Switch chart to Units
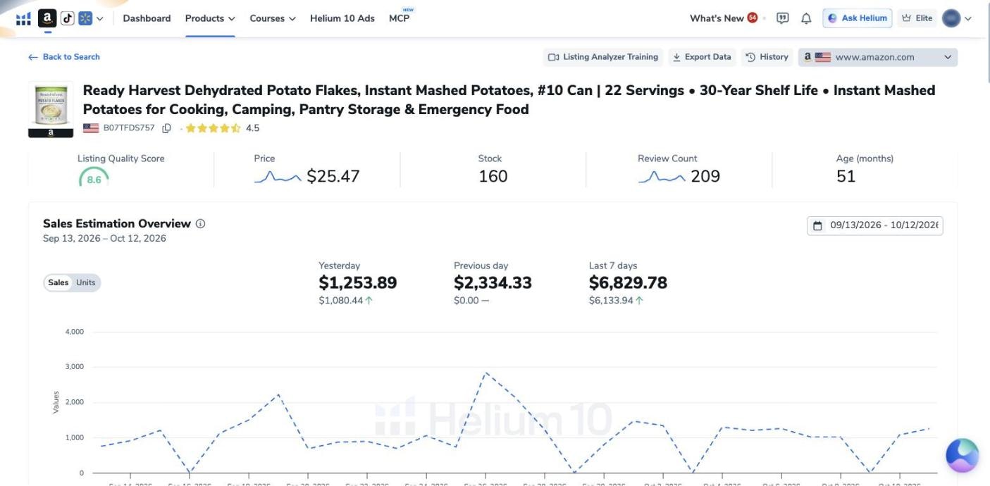The image size is (990, 486). 86,282
